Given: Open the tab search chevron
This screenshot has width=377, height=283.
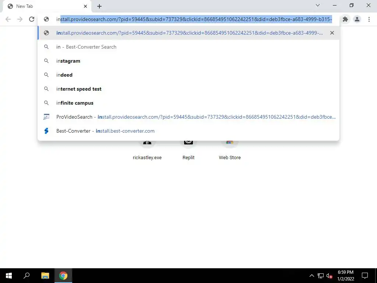Looking at the screenshot, I should click(318, 5).
